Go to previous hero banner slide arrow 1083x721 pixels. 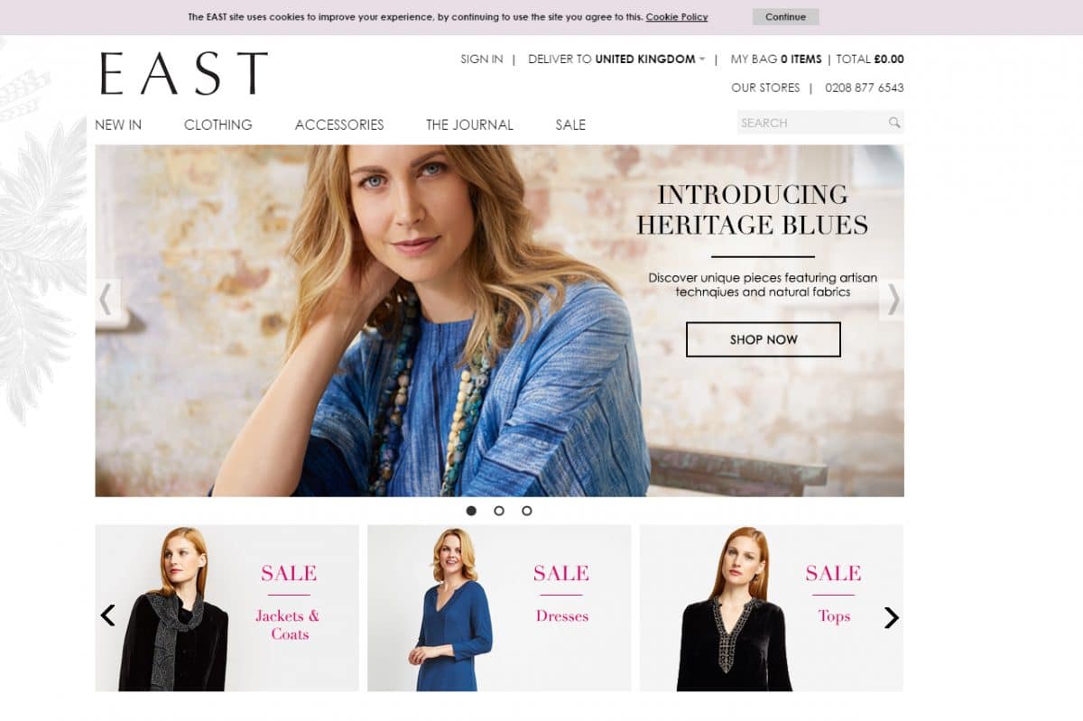(x=106, y=300)
